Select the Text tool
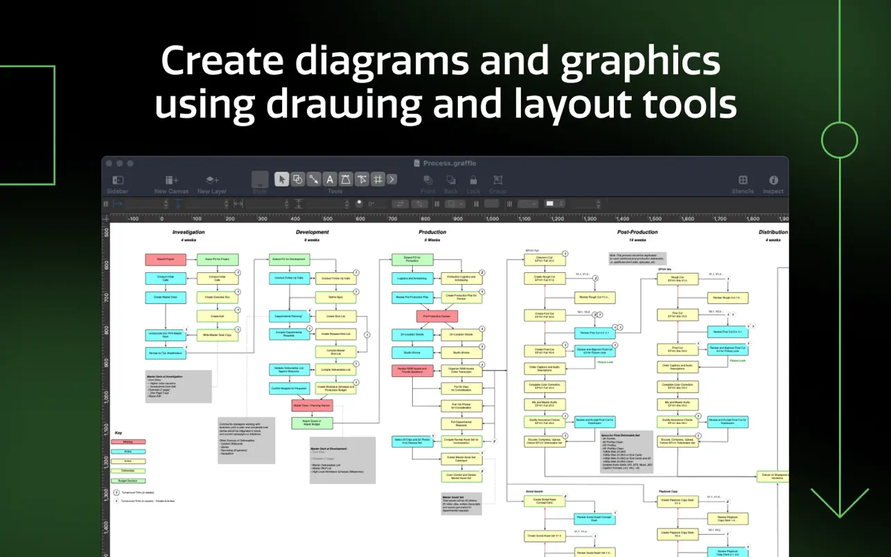The width and height of the screenshot is (891, 557). point(330,179)
